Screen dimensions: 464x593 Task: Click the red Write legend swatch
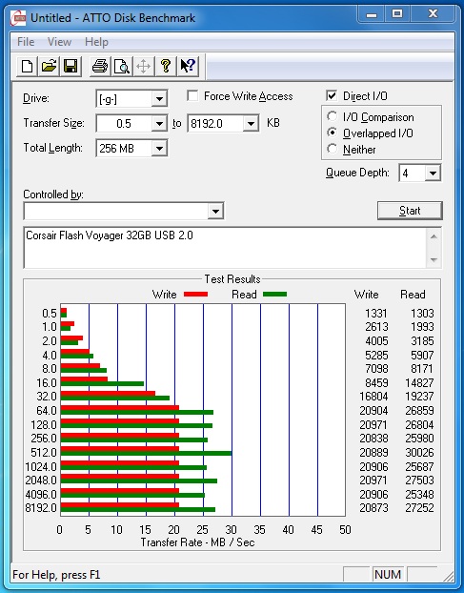195,295
